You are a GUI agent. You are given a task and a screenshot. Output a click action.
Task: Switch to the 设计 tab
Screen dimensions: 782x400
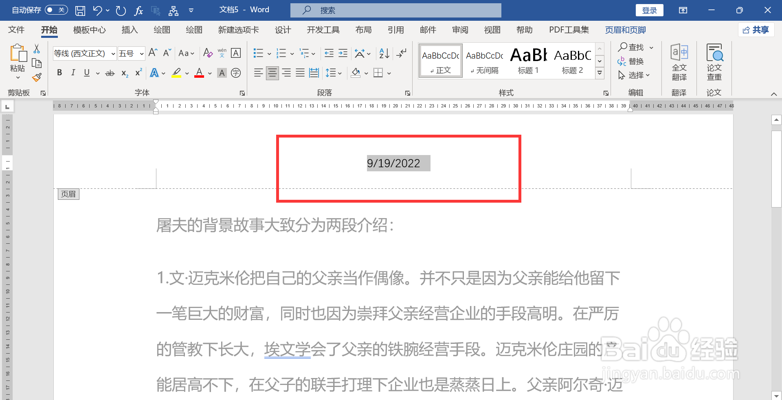(x=283, y=30)
